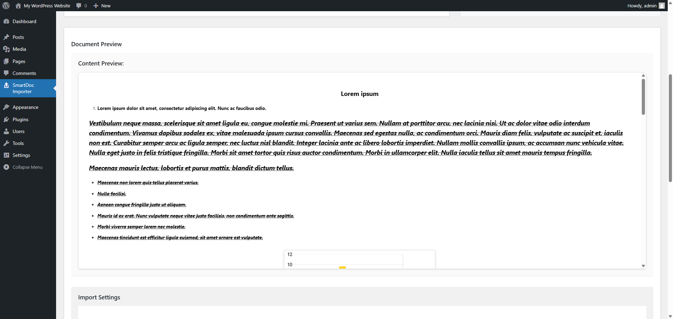
Task: Click the Tools wrench icon
Action: click(x=6, y=143)
